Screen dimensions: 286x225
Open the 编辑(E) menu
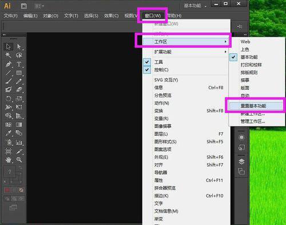30,15
